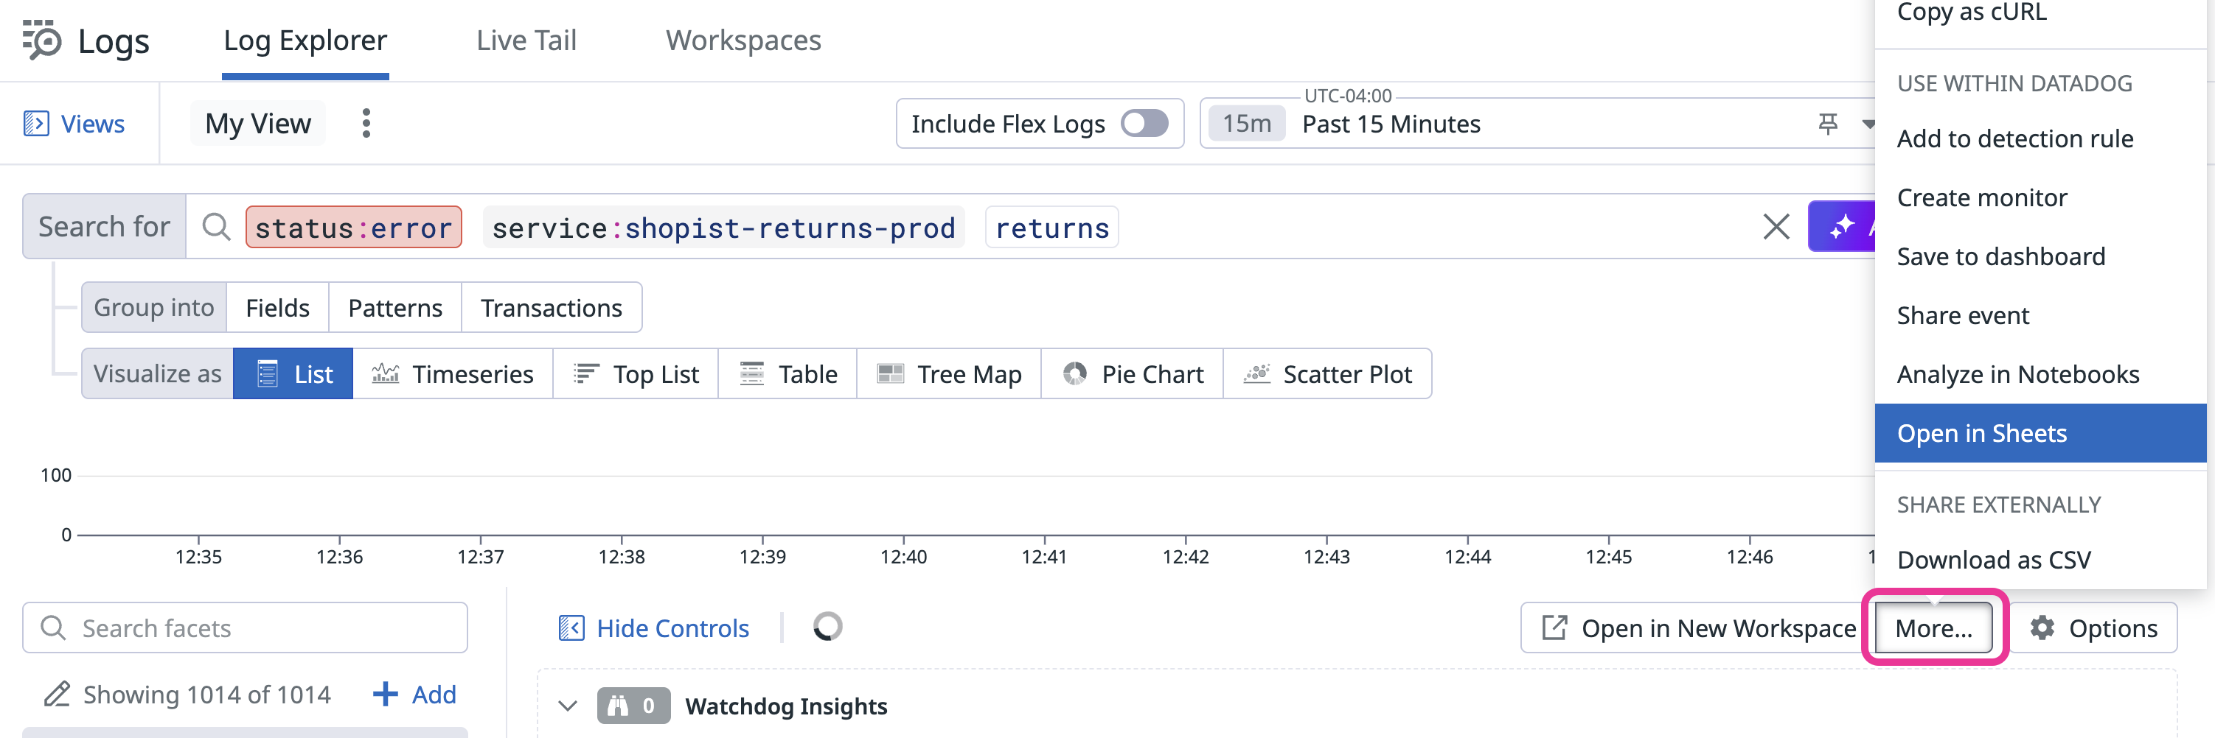Click inside the Search facets field
This screenshot has height=738, width=2215.
click(x=244, y=628)
